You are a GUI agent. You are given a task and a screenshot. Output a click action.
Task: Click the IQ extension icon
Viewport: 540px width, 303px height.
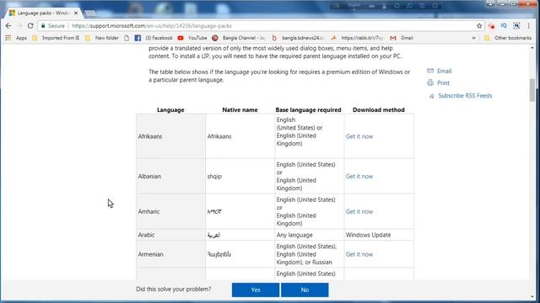point(504,26)
